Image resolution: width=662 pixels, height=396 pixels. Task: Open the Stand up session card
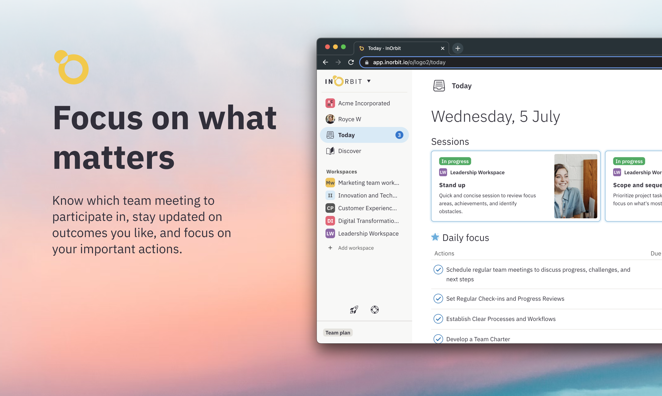coord(516,186)
